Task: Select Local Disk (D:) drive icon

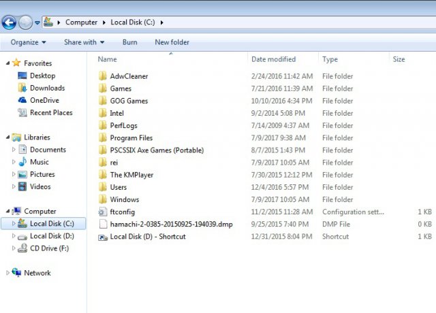Action: coord(22,237)
